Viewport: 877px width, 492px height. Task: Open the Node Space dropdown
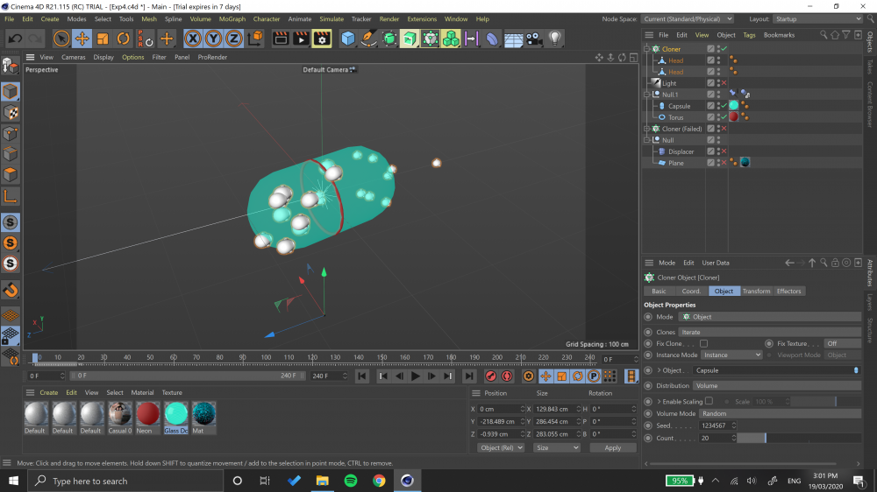687,18
